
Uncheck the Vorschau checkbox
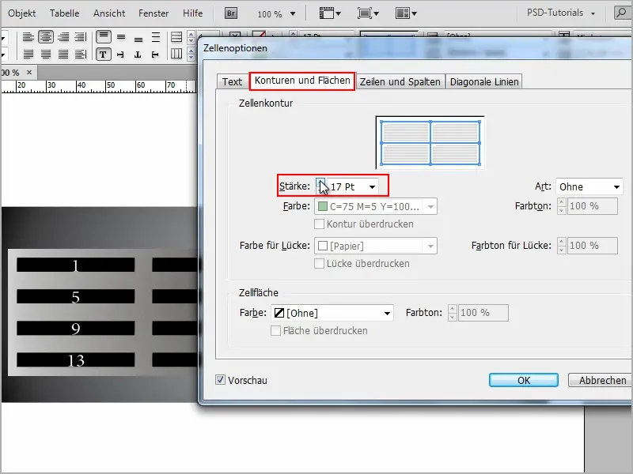click(220, 380)
